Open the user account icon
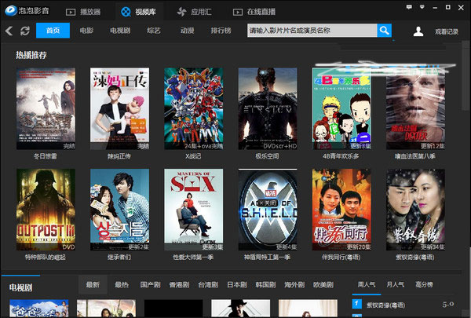The image size is (471, 318). tap(418, 31)
